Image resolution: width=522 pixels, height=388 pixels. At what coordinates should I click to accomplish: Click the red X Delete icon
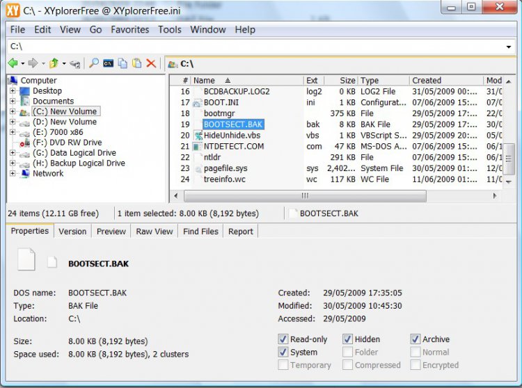[151, 63]
